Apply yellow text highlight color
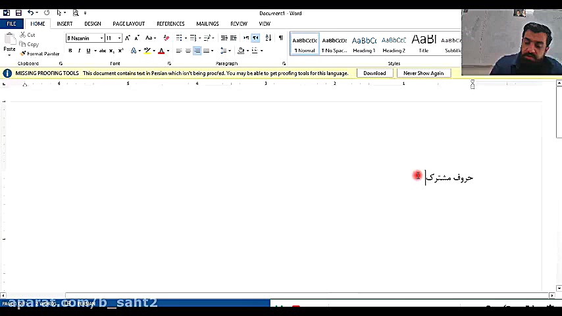Viewport: 562px width, 316px height. click(x=147, y=51)
